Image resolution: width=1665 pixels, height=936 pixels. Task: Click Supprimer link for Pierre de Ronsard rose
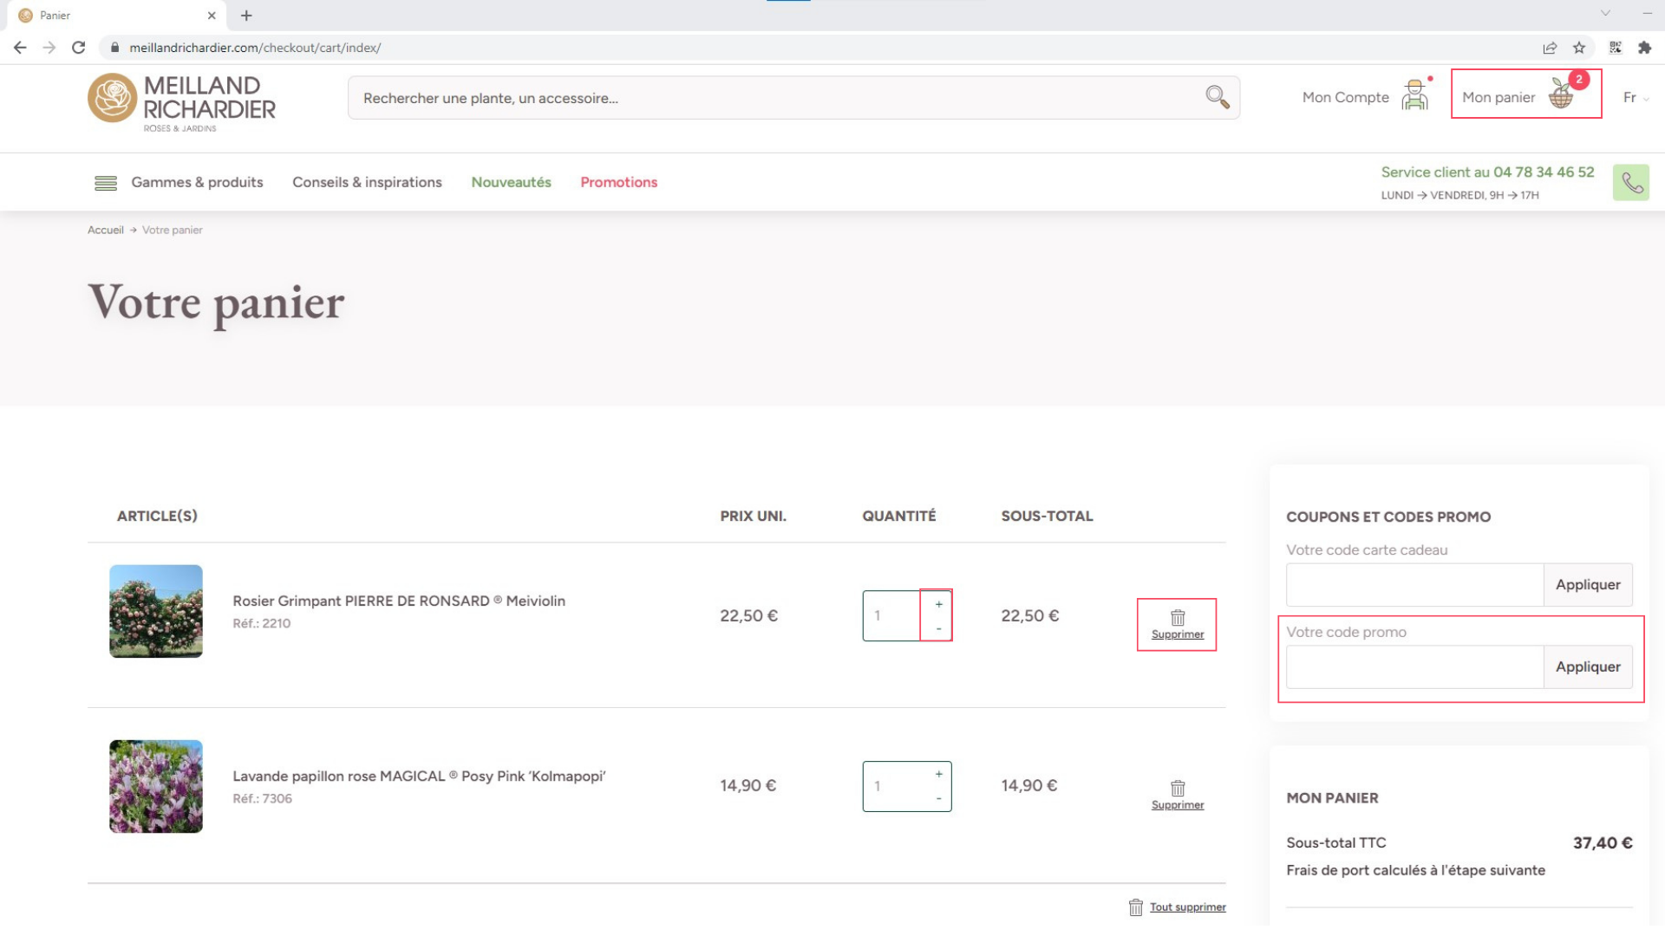click(1178, 635)
